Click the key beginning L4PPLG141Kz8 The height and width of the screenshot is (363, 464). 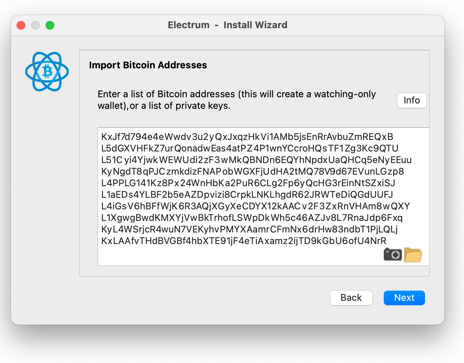(248, 183)
